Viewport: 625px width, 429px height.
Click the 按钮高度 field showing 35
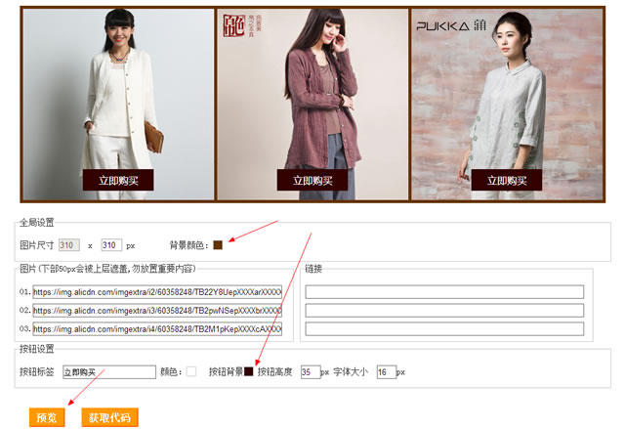click(x=311, y=372)
